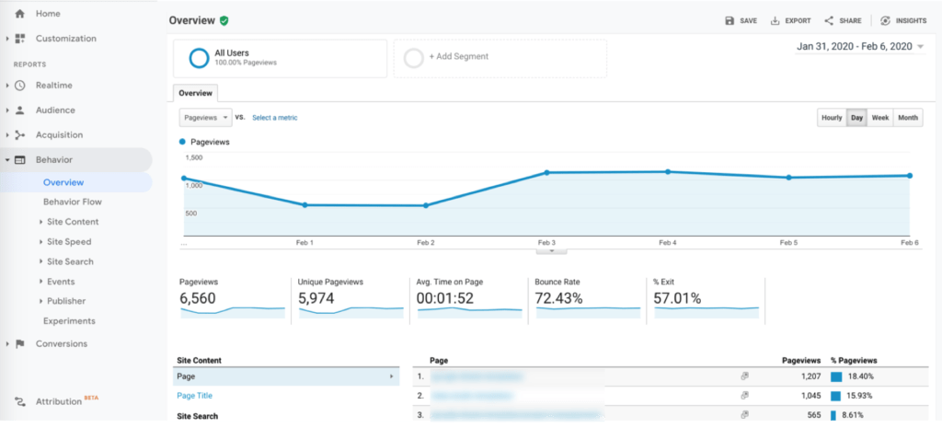Click the Conversions flag icon
The width and height of the screenshot is (942, 428).
[20, 344]
